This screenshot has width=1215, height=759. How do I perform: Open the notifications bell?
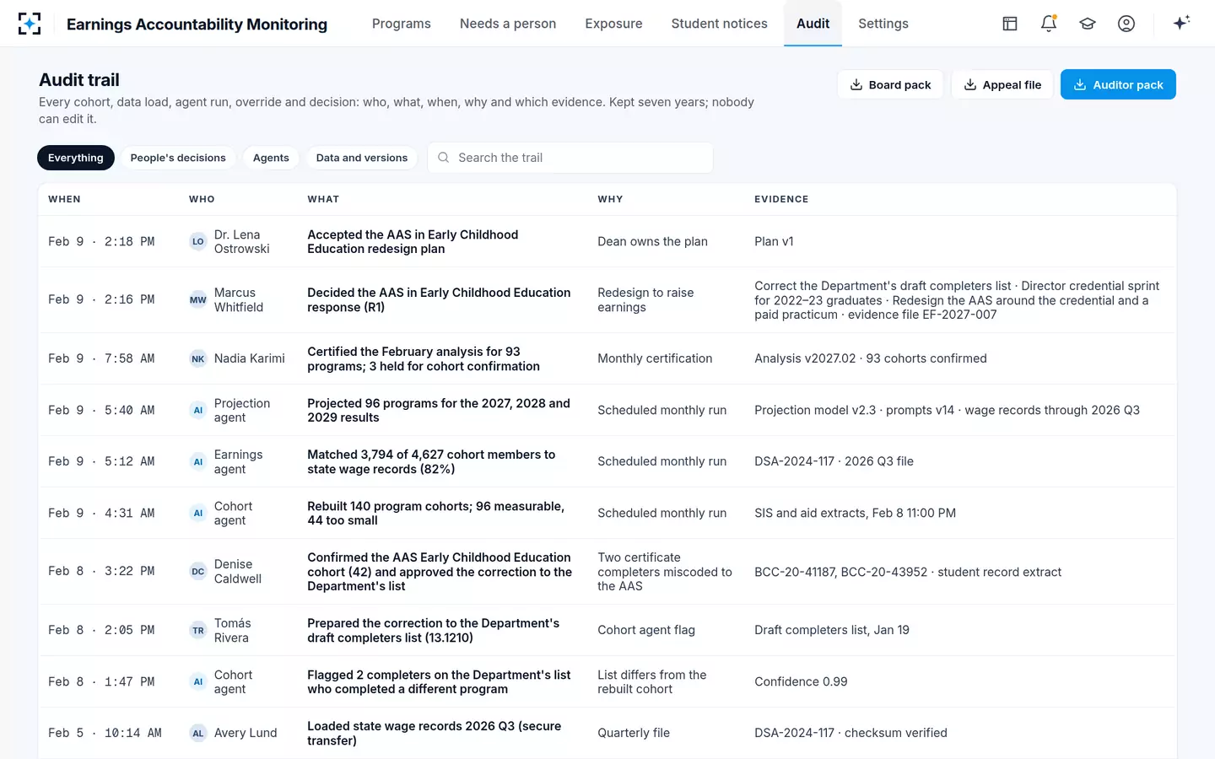coord(1049,24)
